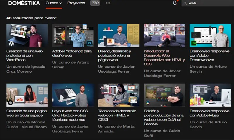234x140 pixels.
Task: Open Introducción al Desarrollo Web Responsive course
Action: 164,57
